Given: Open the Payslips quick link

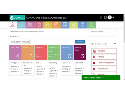Looking at the screenshot, I should coord(104,74).
